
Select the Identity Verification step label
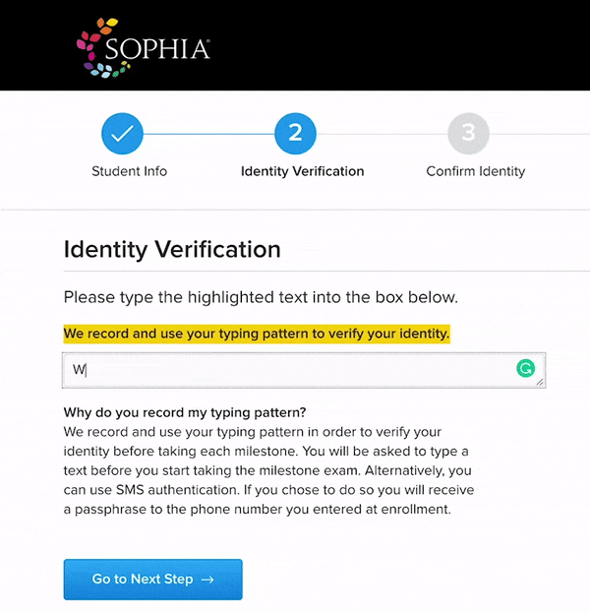(x=303, y=171)
